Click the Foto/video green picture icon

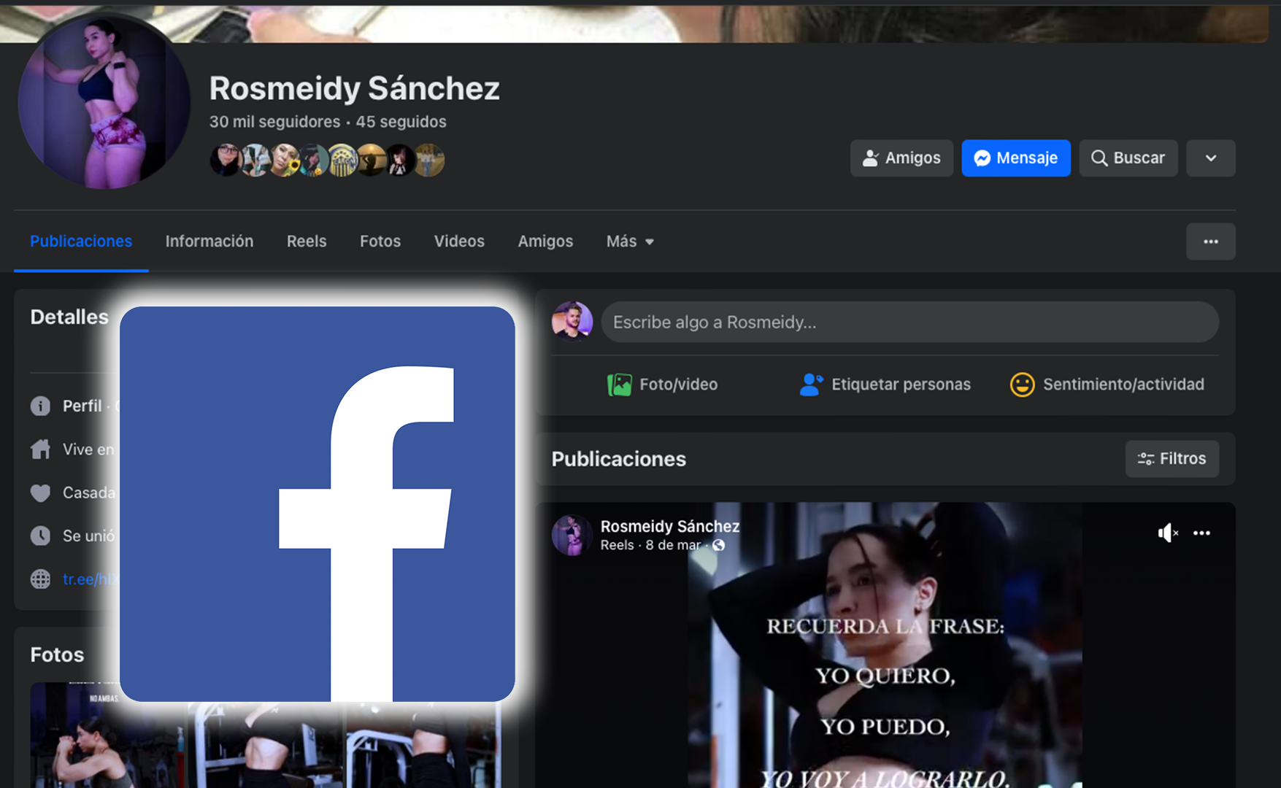point(620,385)
